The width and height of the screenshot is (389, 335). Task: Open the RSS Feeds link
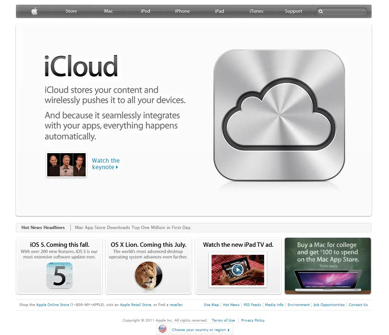click(x=252, y=305)
